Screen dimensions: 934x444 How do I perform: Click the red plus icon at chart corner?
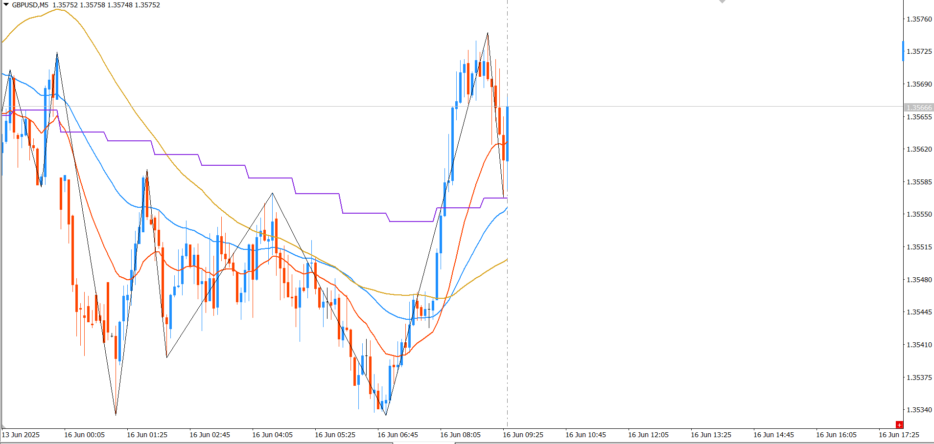[899, 424]
